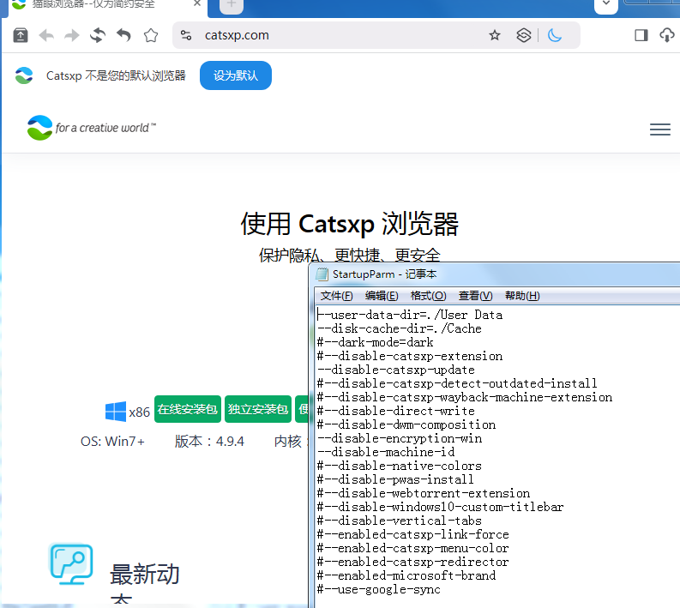Click the line --disk-cache-dir=./Cache

[400, 328]
